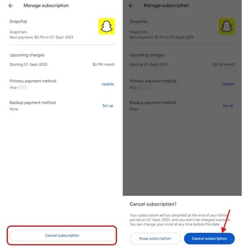Tap the 'Cancel subscription?' dialog heading
Image resolution: width=250 pixels, height=248 pixels.
coord(153,204)
